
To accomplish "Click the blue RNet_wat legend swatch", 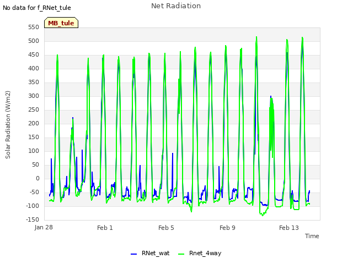I will 133,254.
